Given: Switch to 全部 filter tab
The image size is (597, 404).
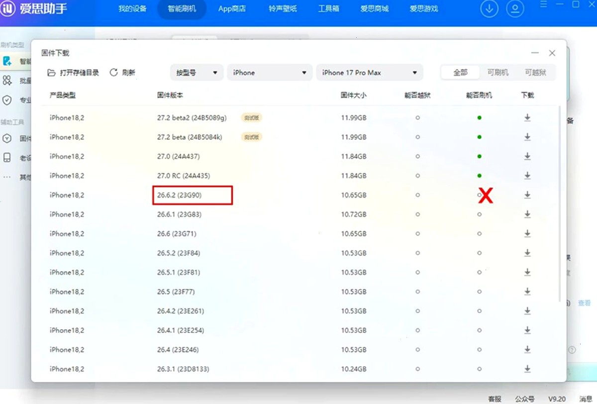Looking at the screenshot, I should [x=461, y=73].
